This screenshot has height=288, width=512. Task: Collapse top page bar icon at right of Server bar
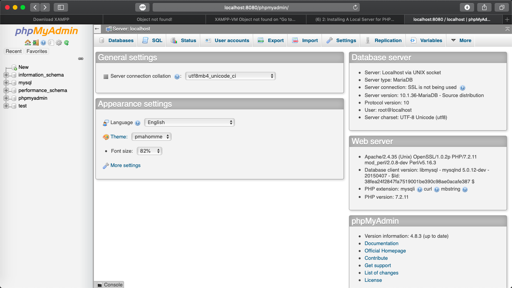[x=507, y=29]
